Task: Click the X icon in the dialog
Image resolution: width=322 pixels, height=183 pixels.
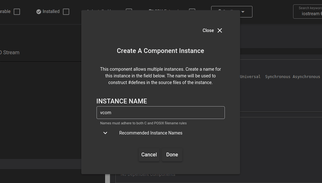Action: coord(220,30)
